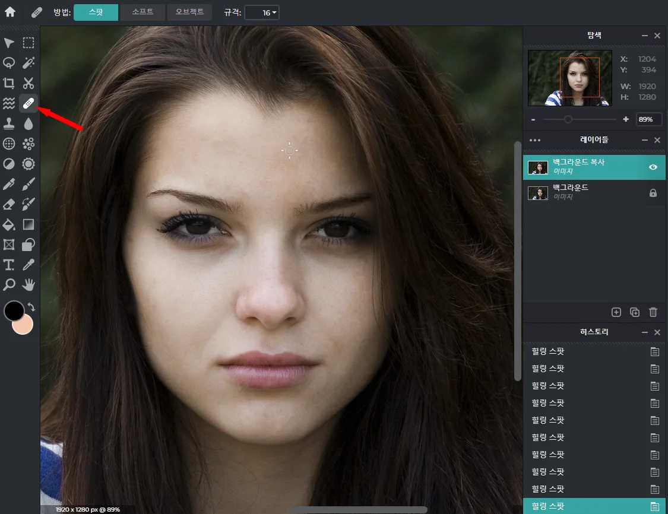Image resolution: width=668 pixels, height=514 pixels.
Task: Collapse the 레이어들 layers panel
Action: [x=645, y=140]
